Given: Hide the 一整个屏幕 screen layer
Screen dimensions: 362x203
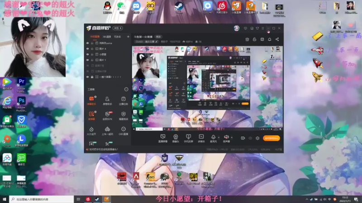Looking at the screenshot, I should tap(87, 77).
